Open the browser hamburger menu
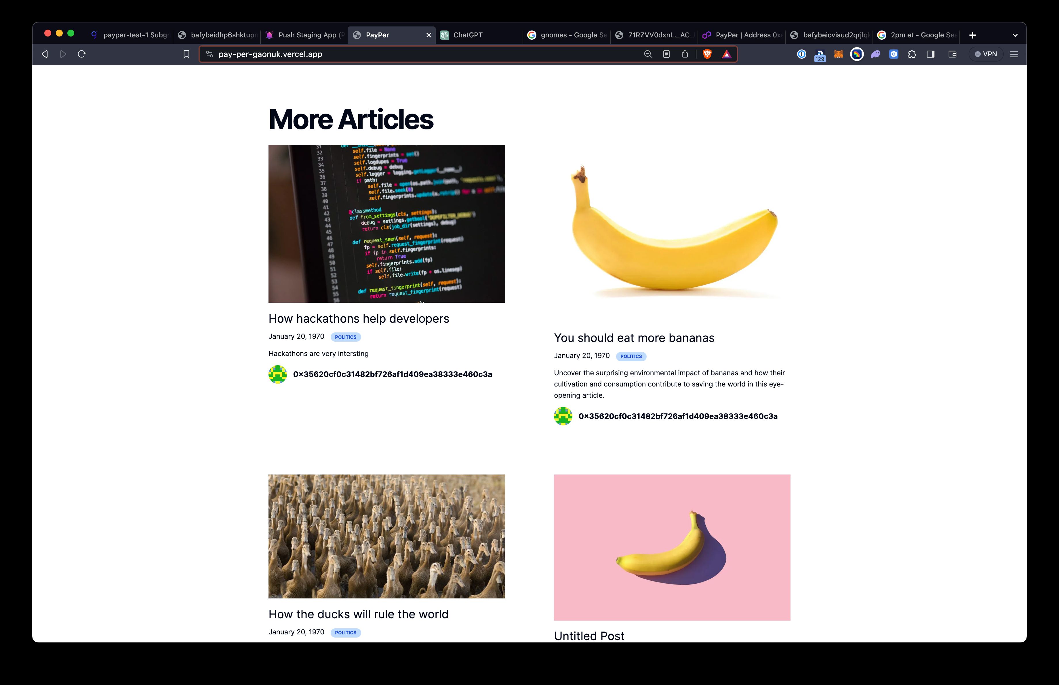Viewport: 1059px width, 685px height. pyautogui.click(x=1014, y=54)
